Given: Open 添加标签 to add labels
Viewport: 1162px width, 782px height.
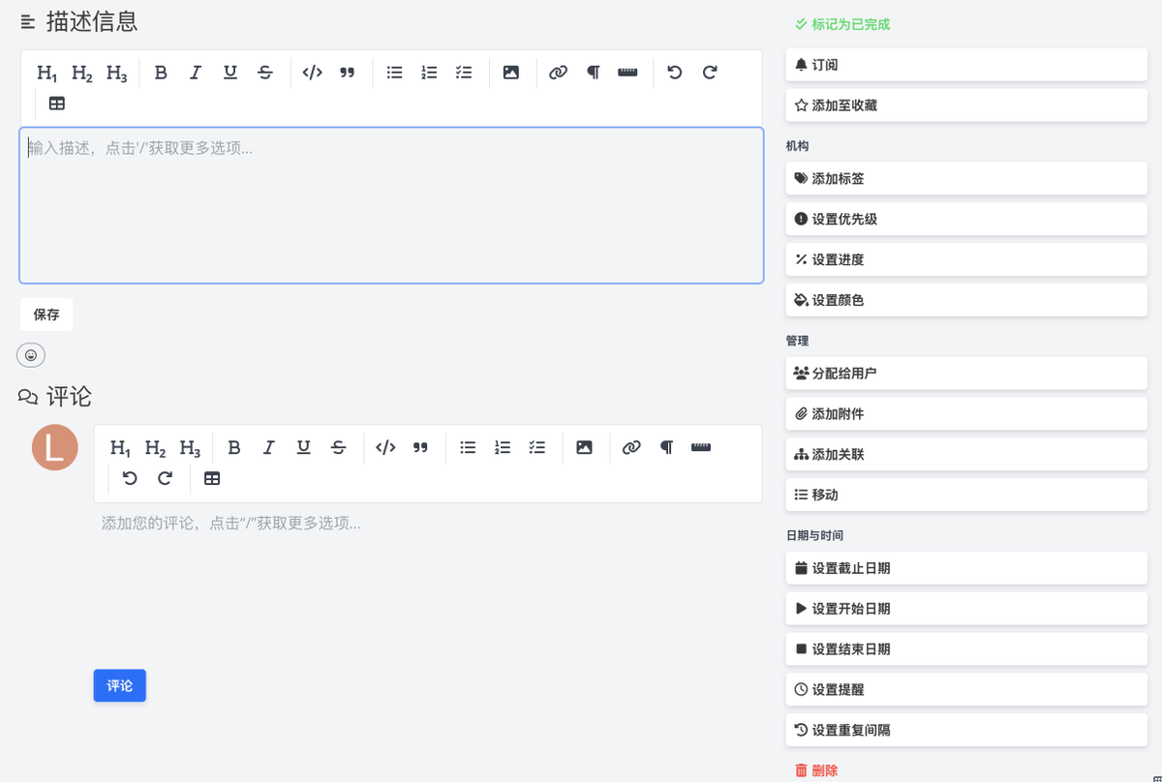Looking at the screenshot, I should tap(966, 179).
